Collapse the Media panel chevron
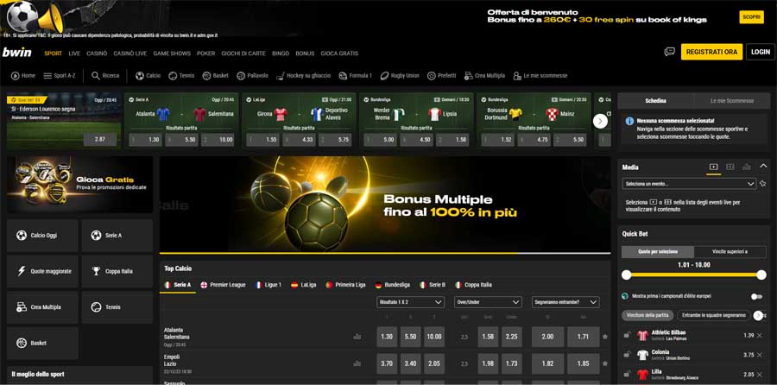 tap(763, 167)
